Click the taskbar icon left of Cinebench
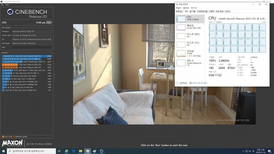 94,151
